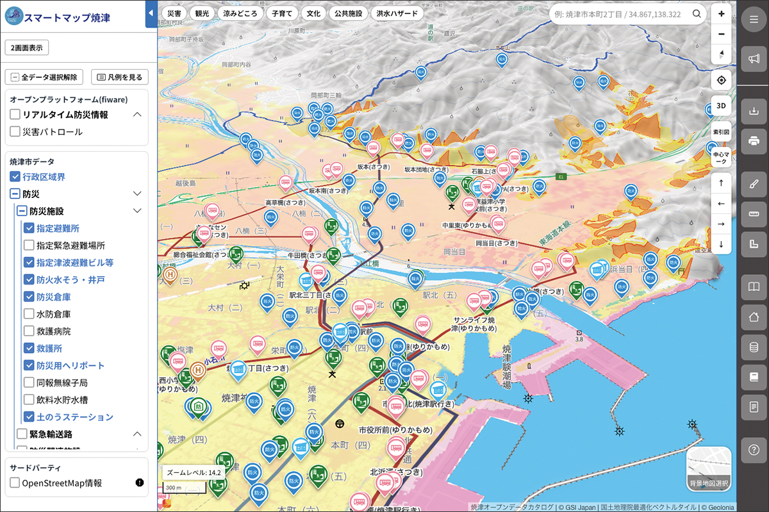Image resolution: width=769 pixels, height=512 pixels.
Task: Open the 背景地図選択 thumbnail
Action: pos(709,468)
